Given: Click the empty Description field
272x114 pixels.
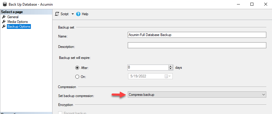Looking at the screenshot, I should click(197, 45).
